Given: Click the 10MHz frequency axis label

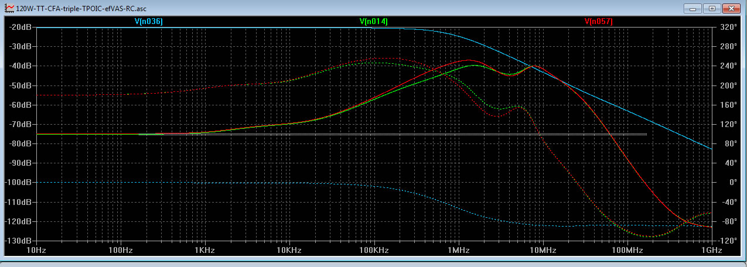Looking at the screenshot, I should [x=543, y=250].
